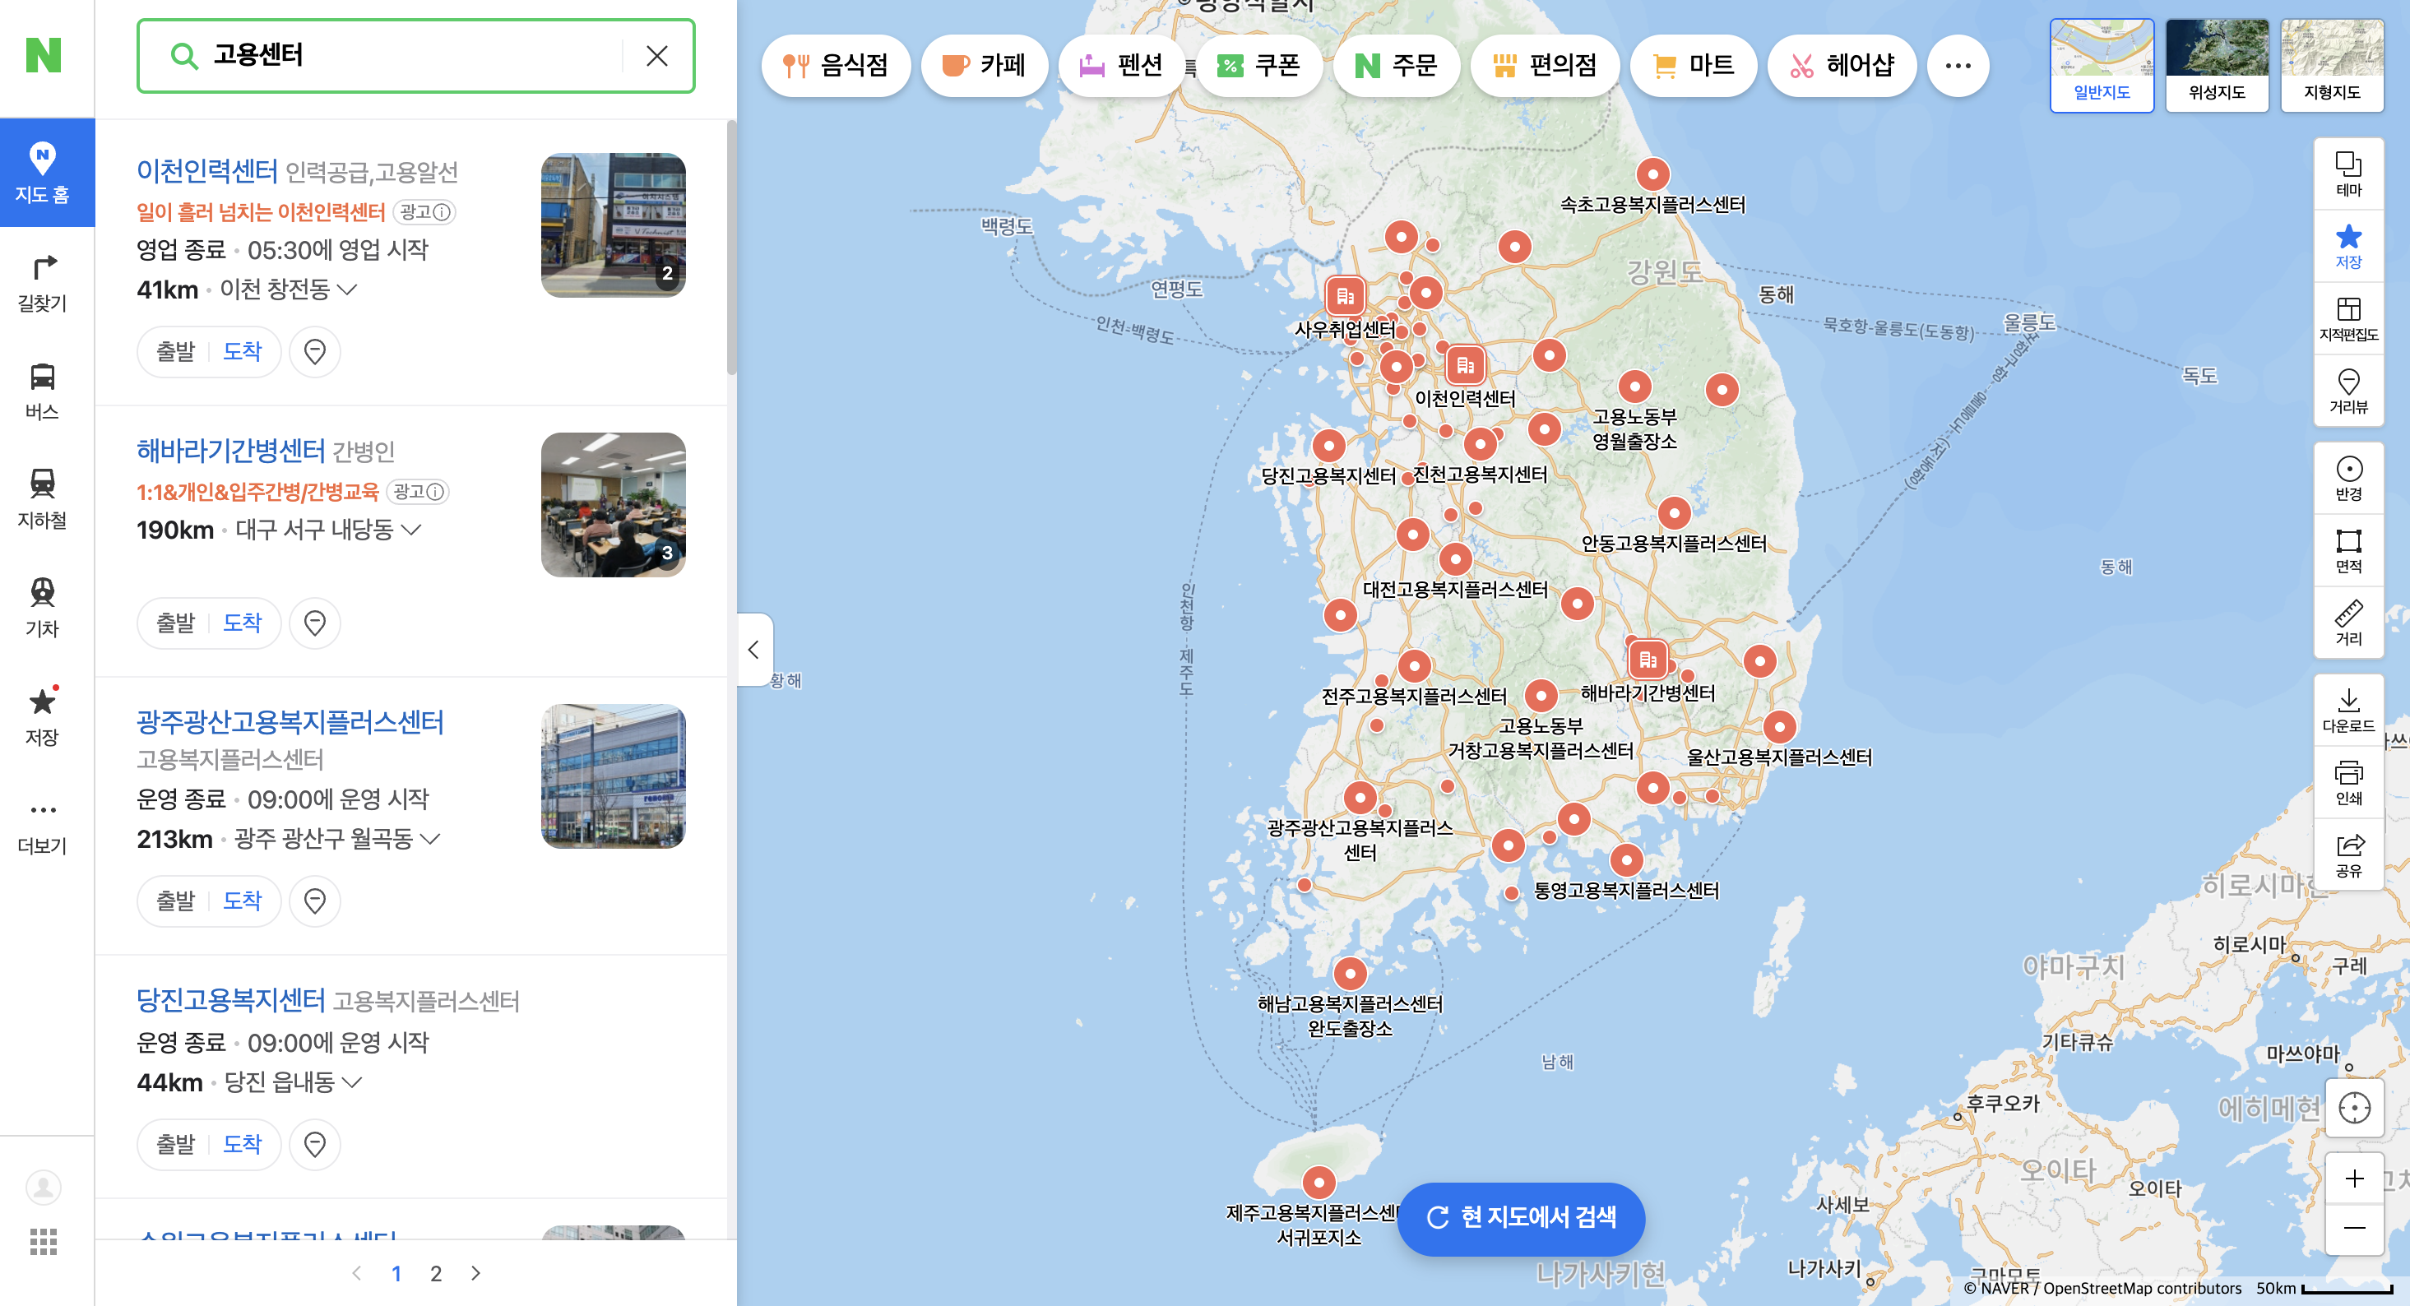Zoom in the map with plus button
The image size is (2410, 1306).
[x=2354, y=1178]
